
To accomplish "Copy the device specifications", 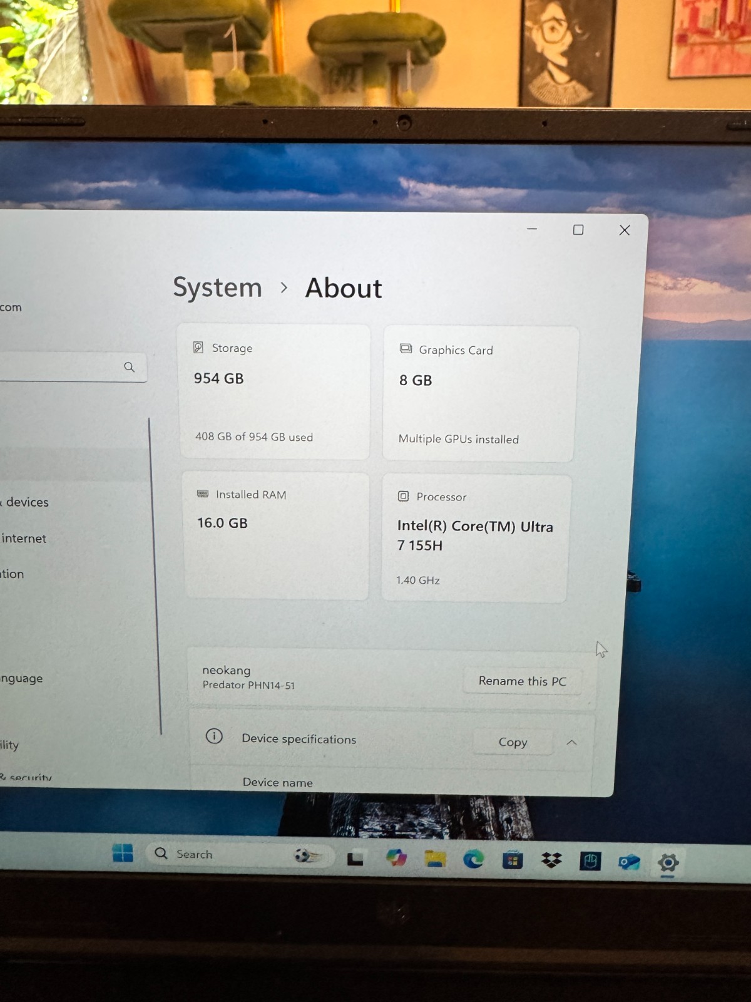I will click(x=513, y=742).
